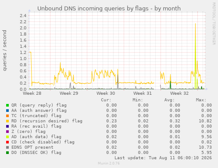Image resolution: width=218 pixels, height=168 pixels.
Task: Click the CD flag red color swatch
Action: (x=7, y=142)
